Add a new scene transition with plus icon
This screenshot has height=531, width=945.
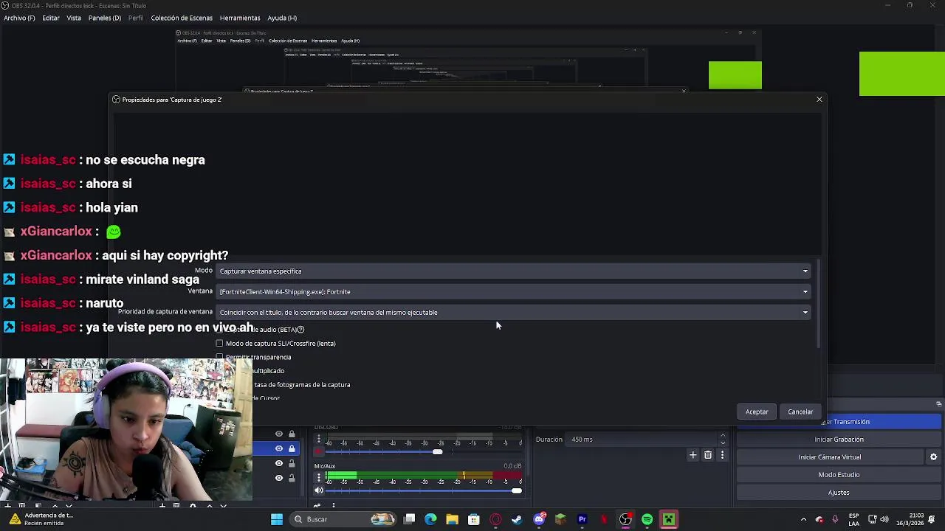693,455
